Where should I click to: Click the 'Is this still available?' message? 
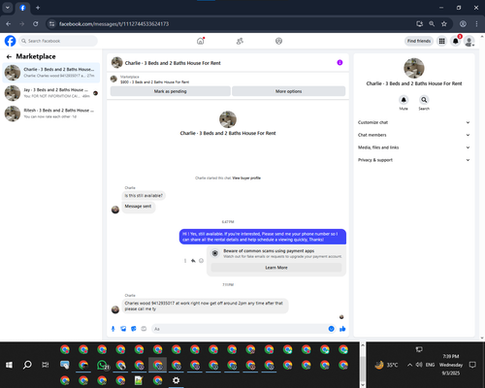pos(144,196)
